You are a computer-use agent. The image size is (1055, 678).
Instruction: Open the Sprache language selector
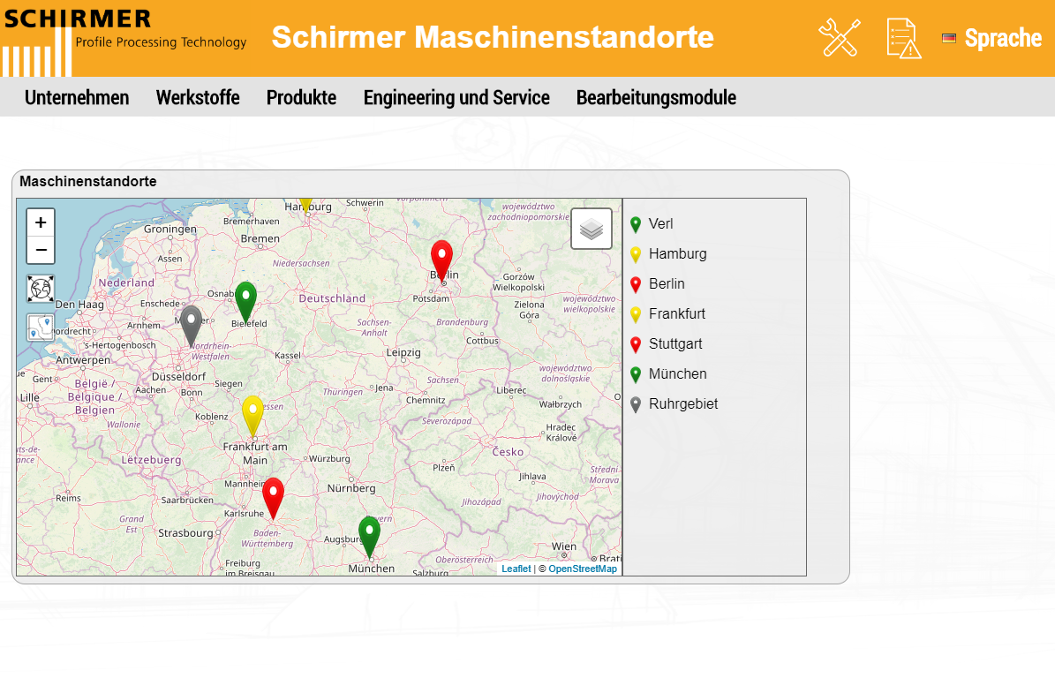point(1003,38)
